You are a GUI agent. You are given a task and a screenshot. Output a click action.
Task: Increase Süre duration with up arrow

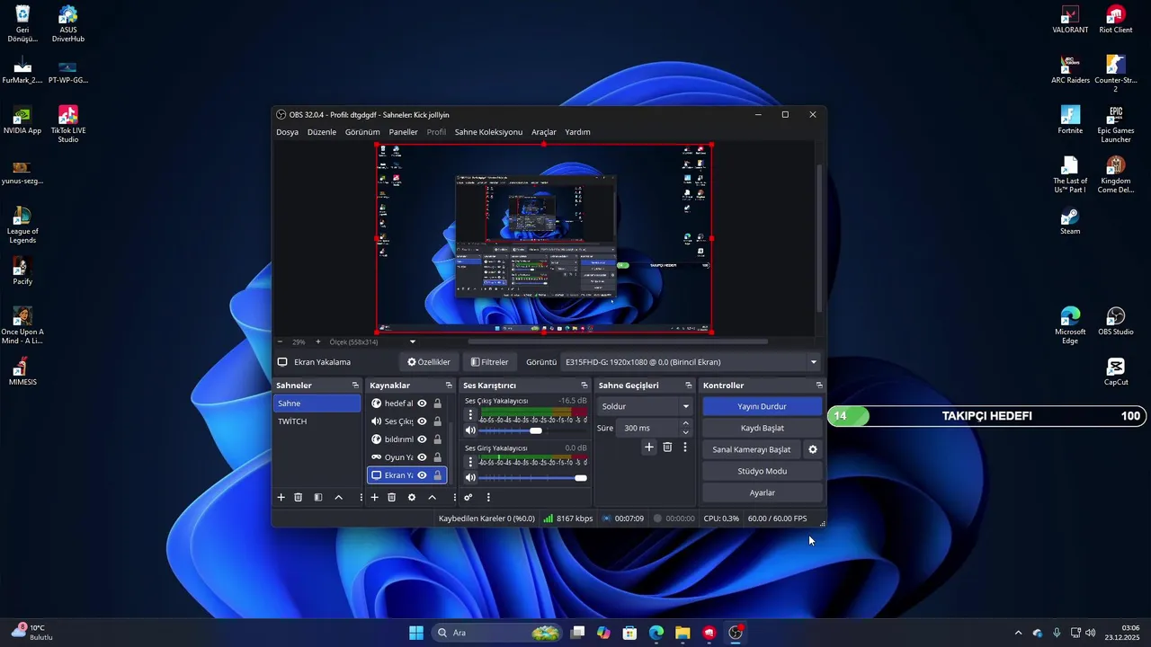686,423
